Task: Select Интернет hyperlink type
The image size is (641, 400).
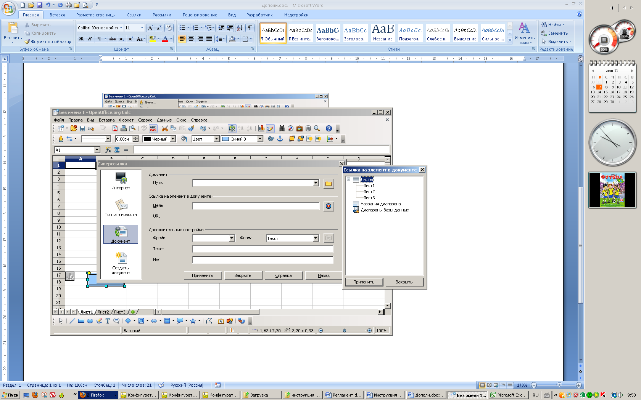Action: [x=121, y=181]
